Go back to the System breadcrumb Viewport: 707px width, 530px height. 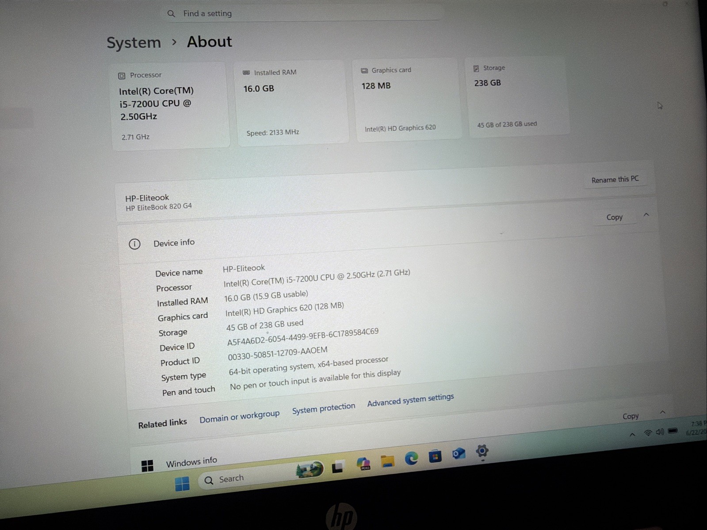tap(134, 42)
